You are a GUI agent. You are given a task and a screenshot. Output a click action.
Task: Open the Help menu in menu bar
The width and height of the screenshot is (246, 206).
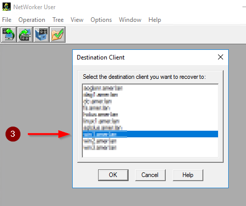(155, 20)
